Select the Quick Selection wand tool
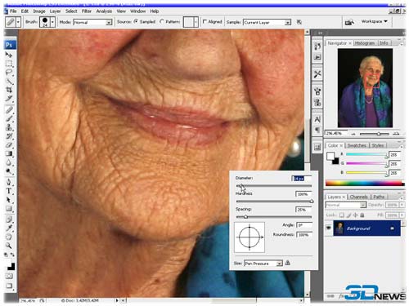This screenshot has height=306, width=409. [x=9, y=82]
